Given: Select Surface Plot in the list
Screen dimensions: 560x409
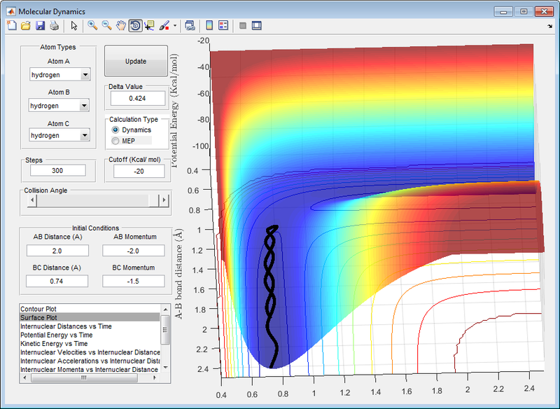Looking at the screenshot, I should click(90, 317).
